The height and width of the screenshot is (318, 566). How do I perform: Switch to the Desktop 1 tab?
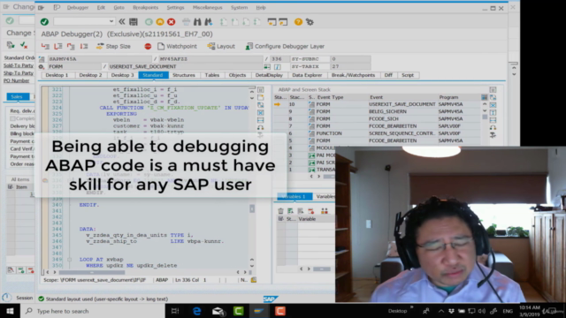click(57, 75)
